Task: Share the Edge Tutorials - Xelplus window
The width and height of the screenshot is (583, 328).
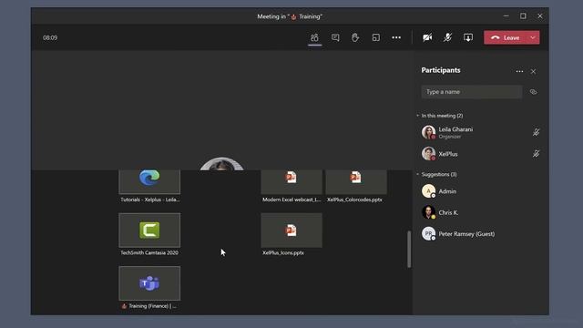Action: click(x=149, y=182)
